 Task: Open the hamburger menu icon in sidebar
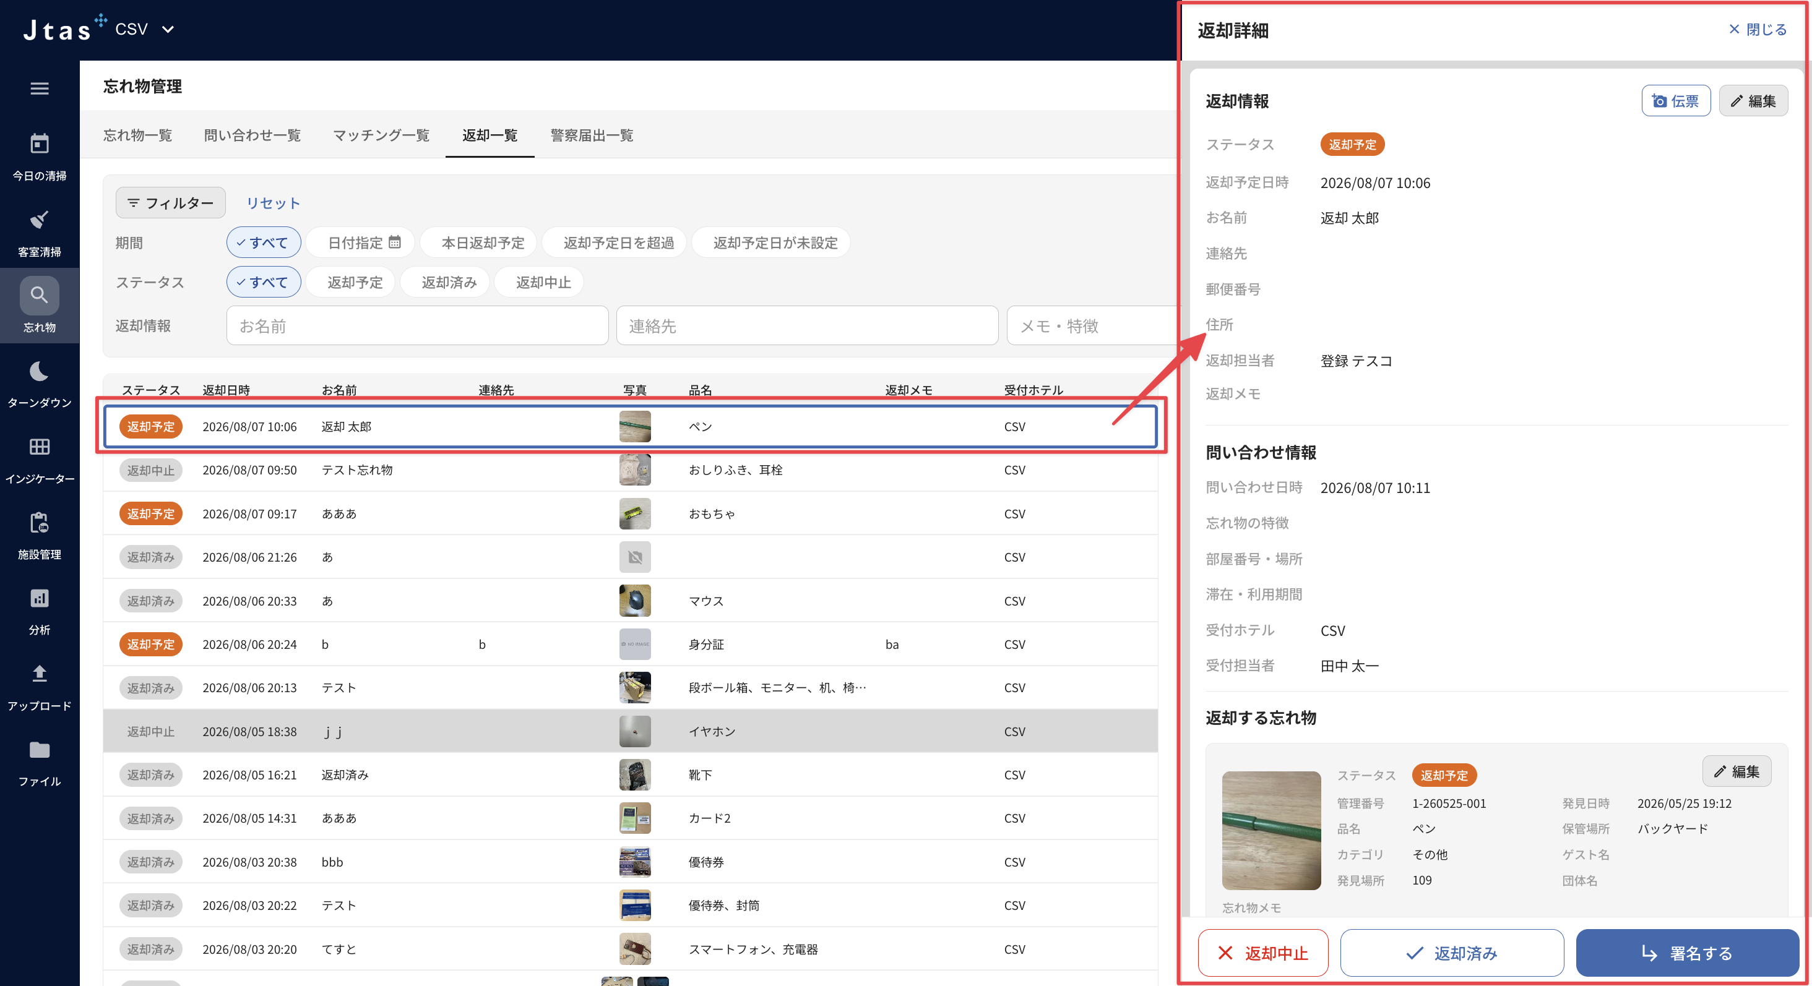click(40, 88)
